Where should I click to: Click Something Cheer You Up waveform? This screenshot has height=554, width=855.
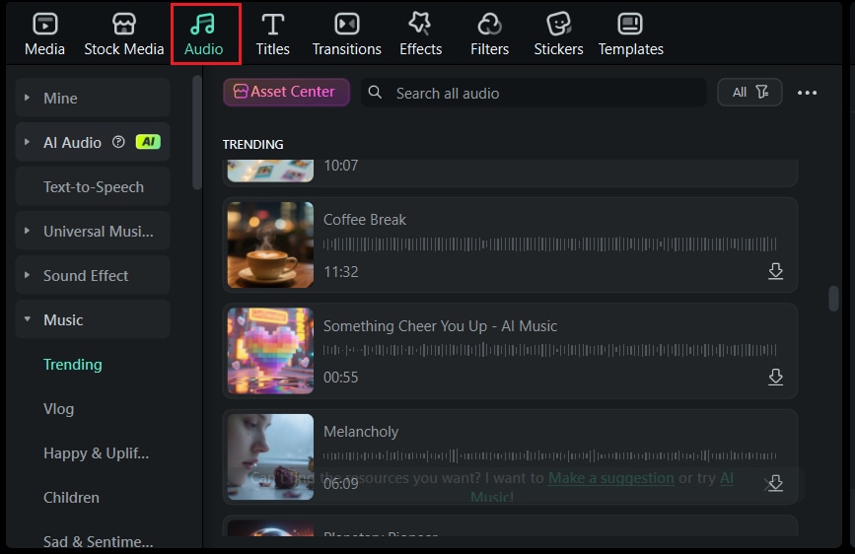point(549,350)
